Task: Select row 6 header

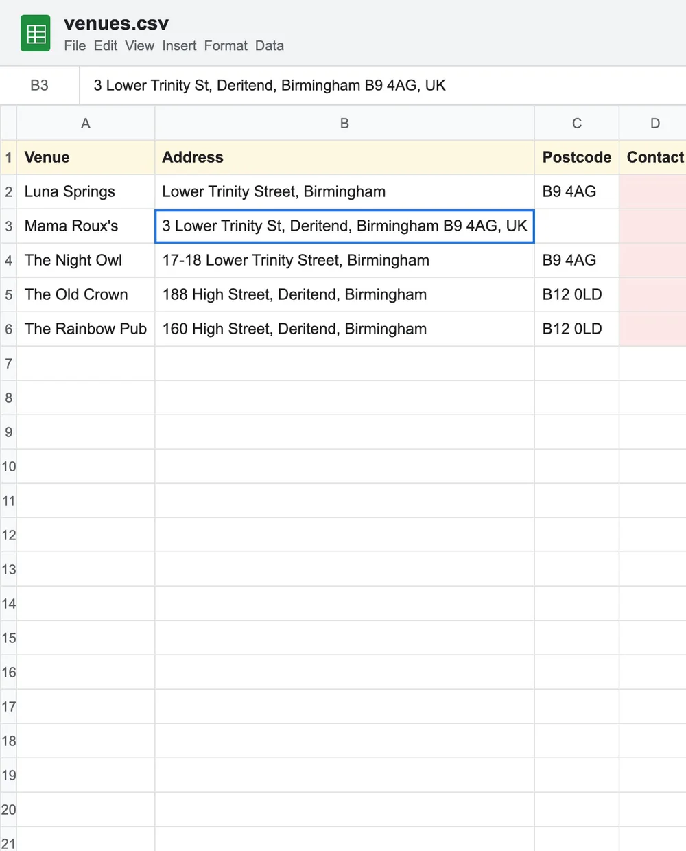Action: (x=8, y=329)
